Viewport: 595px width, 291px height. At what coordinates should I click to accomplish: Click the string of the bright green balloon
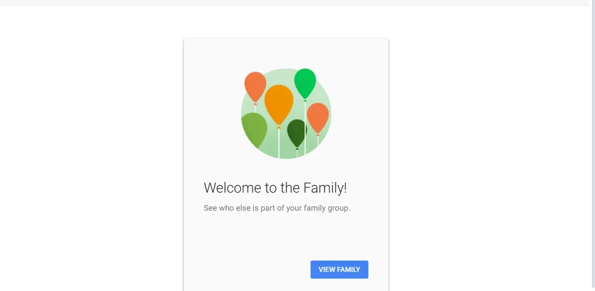[305, 128]
